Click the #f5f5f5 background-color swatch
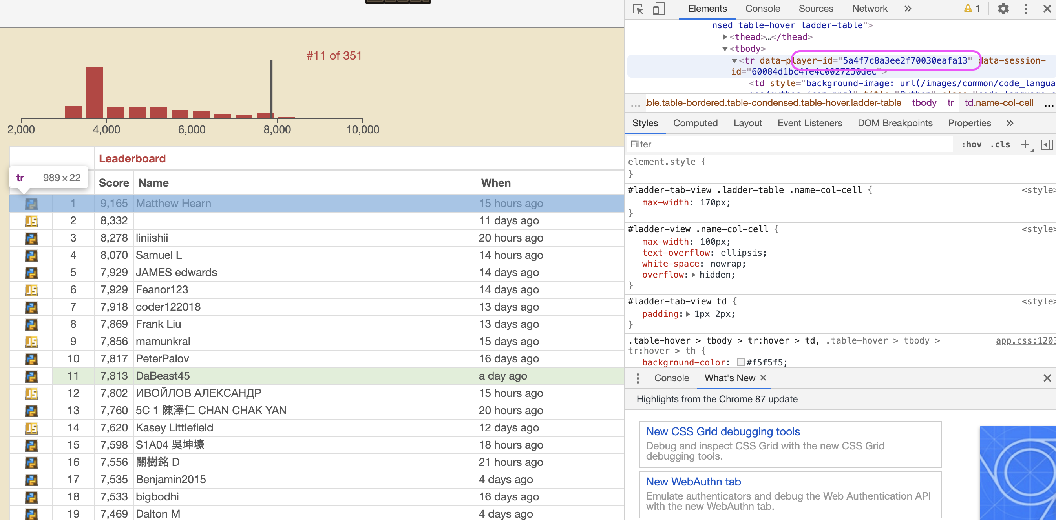 (740, 362)
